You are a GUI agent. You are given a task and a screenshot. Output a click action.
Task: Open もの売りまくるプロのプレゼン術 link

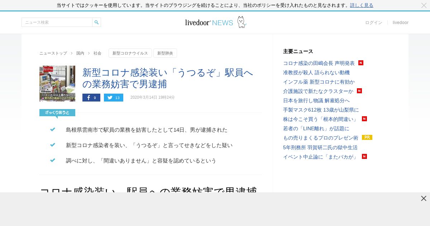321,138
